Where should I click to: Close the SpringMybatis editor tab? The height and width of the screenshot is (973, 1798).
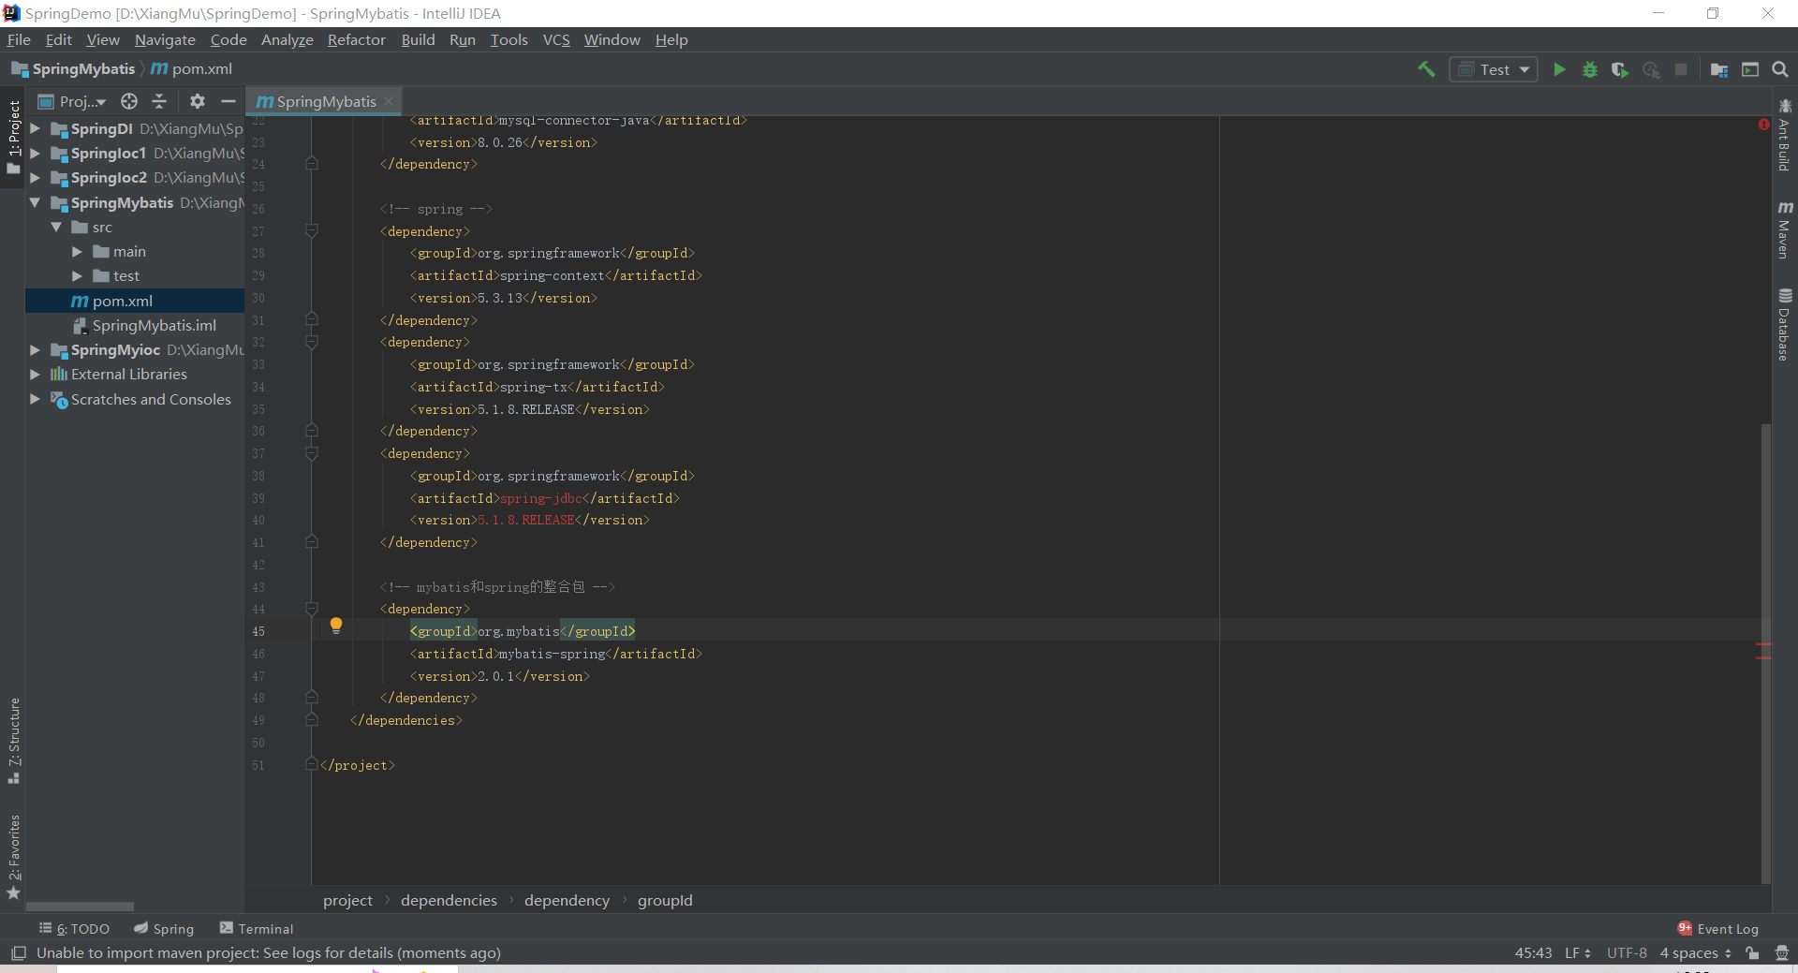(389, 101)
